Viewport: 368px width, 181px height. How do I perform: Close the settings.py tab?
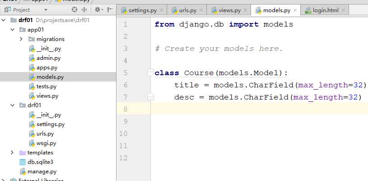[x=161, y=10]
